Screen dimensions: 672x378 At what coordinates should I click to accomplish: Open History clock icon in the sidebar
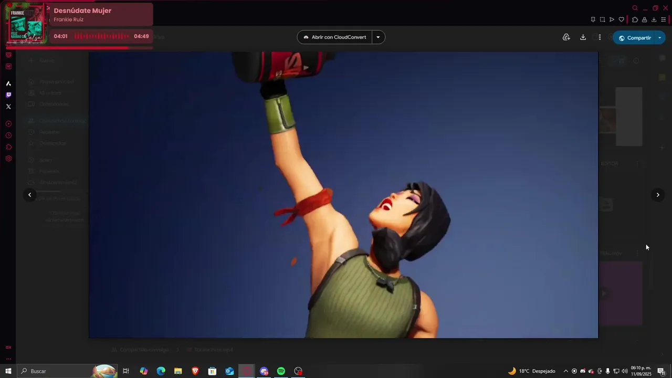[x=8, y=135]
